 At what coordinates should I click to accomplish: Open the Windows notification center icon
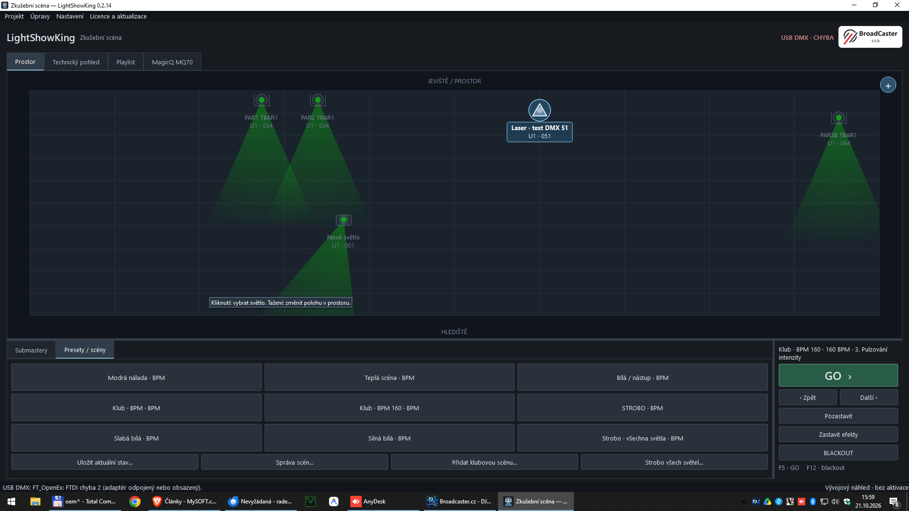[894, 502]
